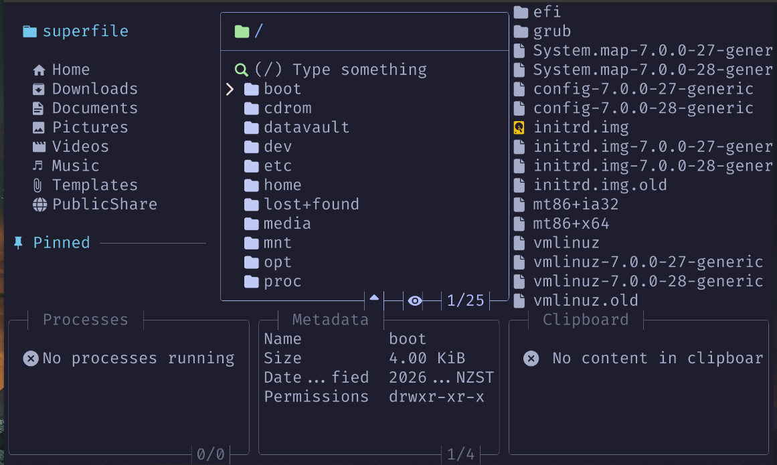Viewport: 777px width, 465px height.
Task: Click the Date modified metadata row
Action: pos(379,378)
